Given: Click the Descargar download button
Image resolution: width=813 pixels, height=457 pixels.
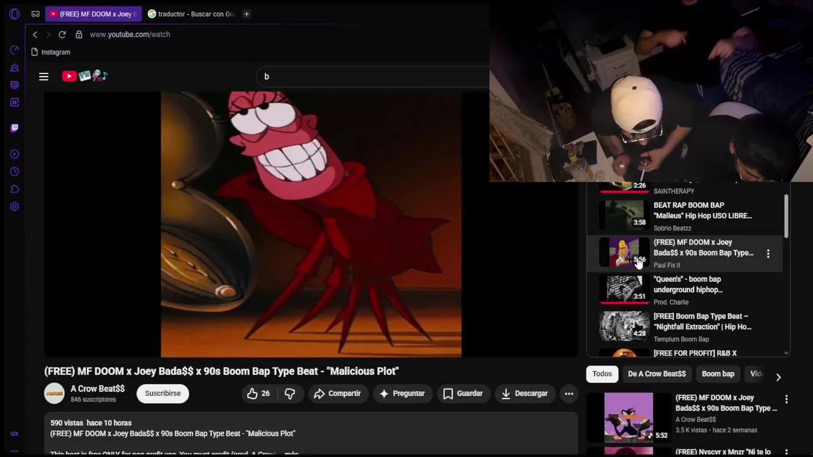Looking at the screenshot, I should pos(525,394).
